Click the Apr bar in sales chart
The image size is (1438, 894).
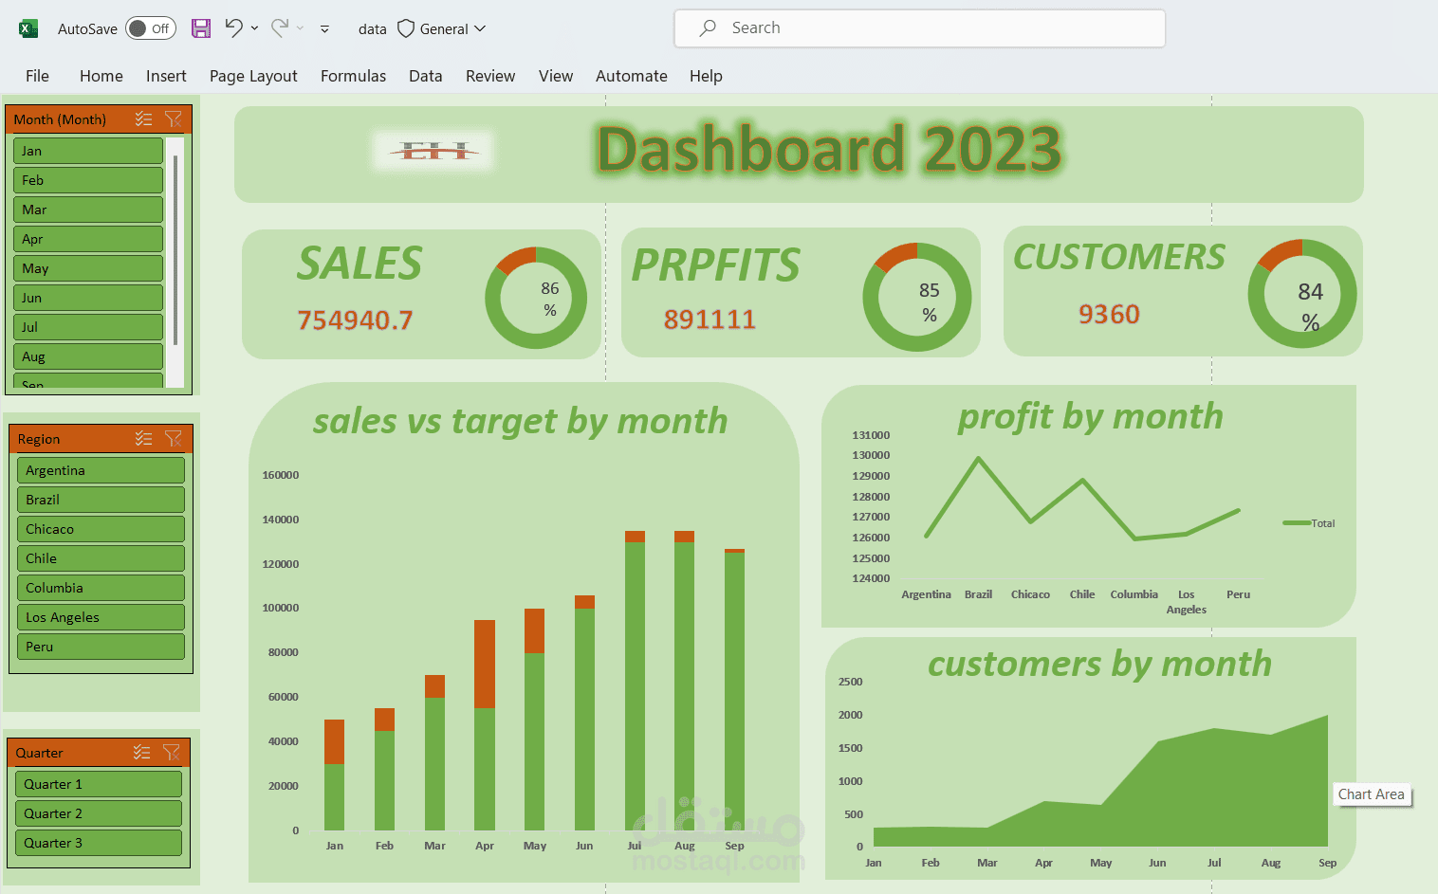point(485,725)
